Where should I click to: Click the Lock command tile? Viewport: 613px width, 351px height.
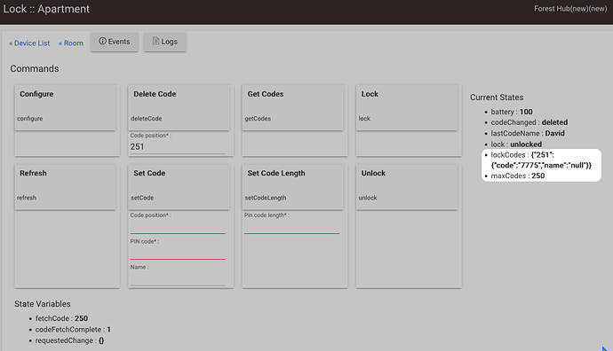coord(407,107)
